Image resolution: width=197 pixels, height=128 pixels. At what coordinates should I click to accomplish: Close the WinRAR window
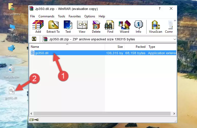coord(171,8)
